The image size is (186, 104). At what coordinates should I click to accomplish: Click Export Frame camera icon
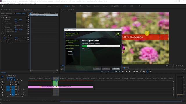coord(140,72)
